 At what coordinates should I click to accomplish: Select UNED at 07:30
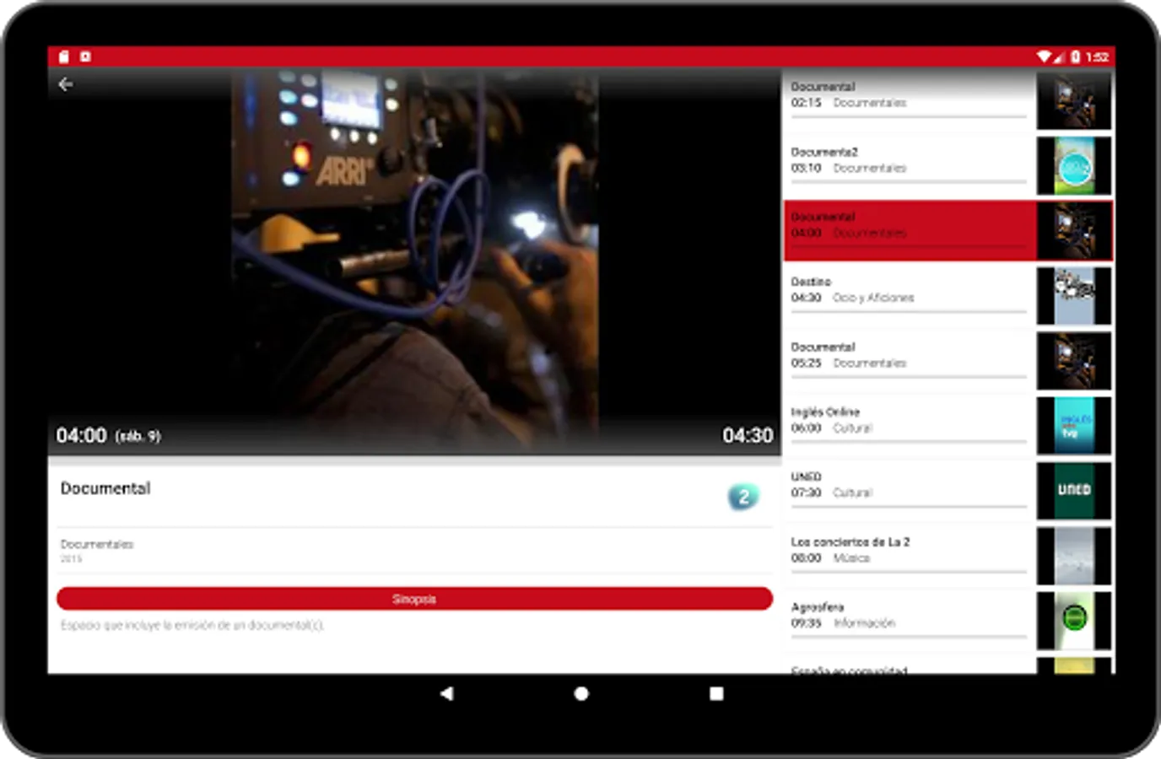910,490
